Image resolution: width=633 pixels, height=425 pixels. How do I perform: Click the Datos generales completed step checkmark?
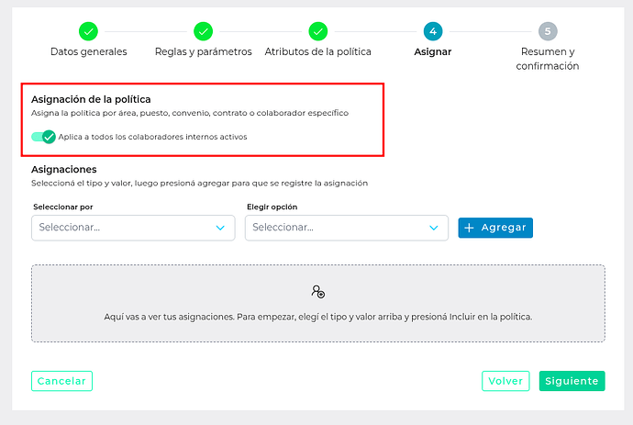(89, 31)
